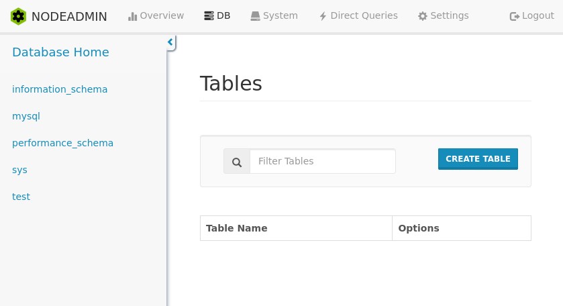This screenshot has width=563, height=306.
Task: Click the DB server stack icon
Action: point(209,16)
